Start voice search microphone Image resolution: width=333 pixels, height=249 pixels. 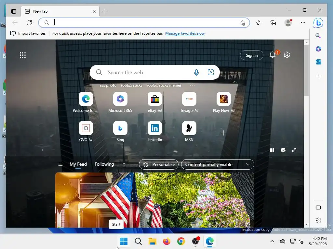[x=196, y=72]
